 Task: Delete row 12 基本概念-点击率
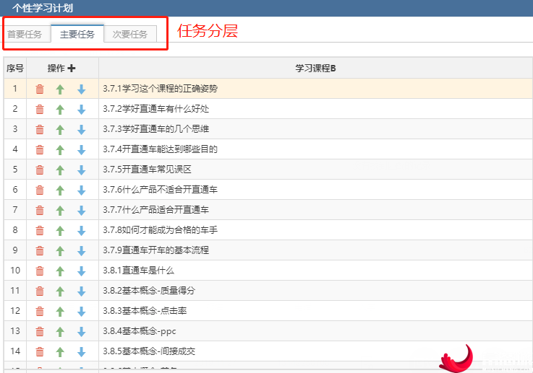pos(40,311)
